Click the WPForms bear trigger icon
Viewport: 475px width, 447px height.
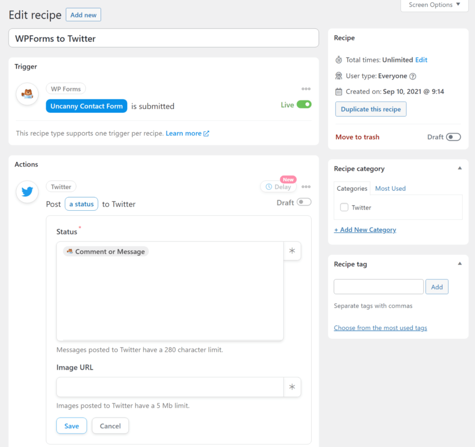[27, 94]
